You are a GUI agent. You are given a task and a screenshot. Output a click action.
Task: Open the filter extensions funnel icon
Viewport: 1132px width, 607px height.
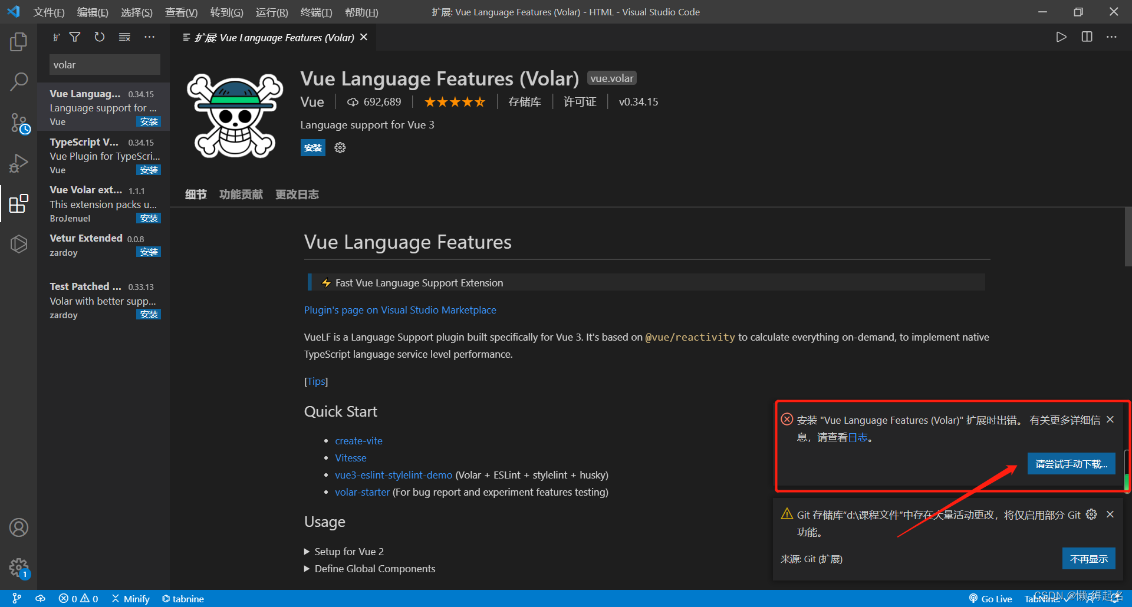tap(75, 37)
